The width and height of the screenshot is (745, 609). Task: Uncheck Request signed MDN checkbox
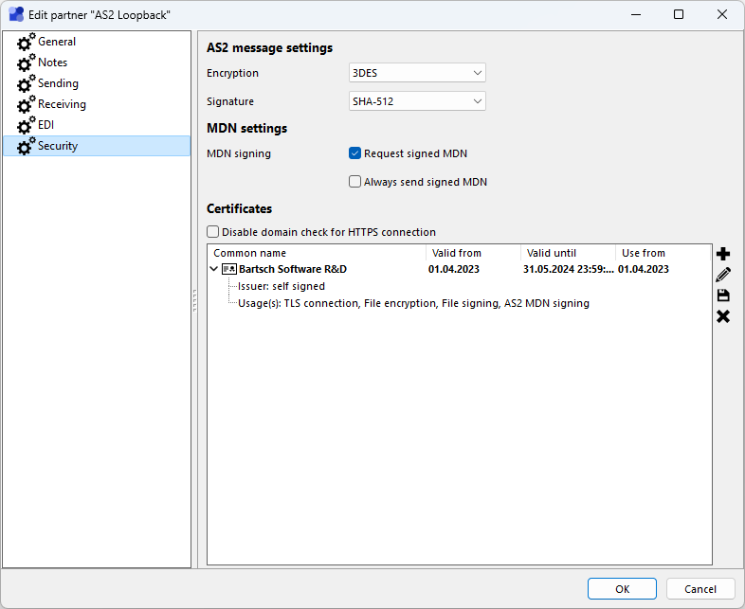[355, 153]
